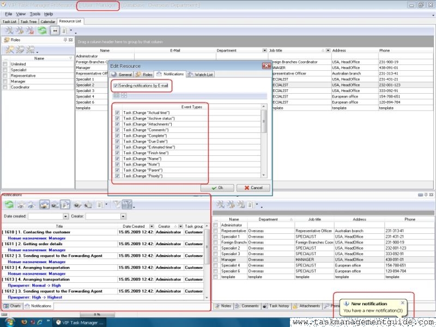Open the Job title column filter dropdown
This screenshot has height=327, width=436.
point(328,50)
